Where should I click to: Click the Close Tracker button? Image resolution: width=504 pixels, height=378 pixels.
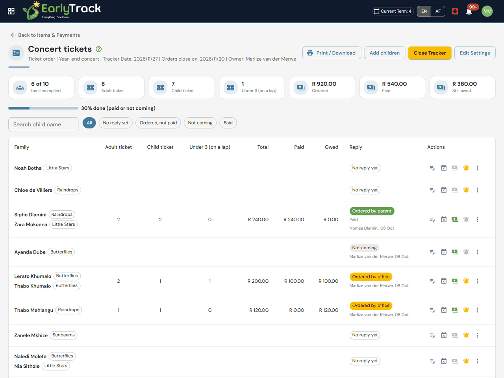(x=430, y=53)
